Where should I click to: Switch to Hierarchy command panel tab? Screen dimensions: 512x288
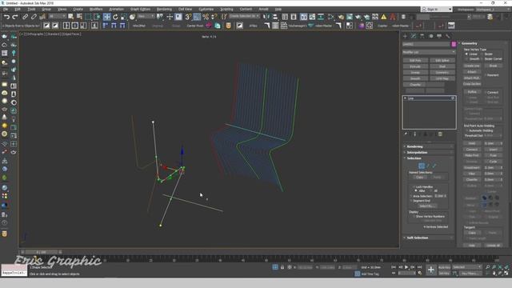pyautogui.click(x=422, y=36)
